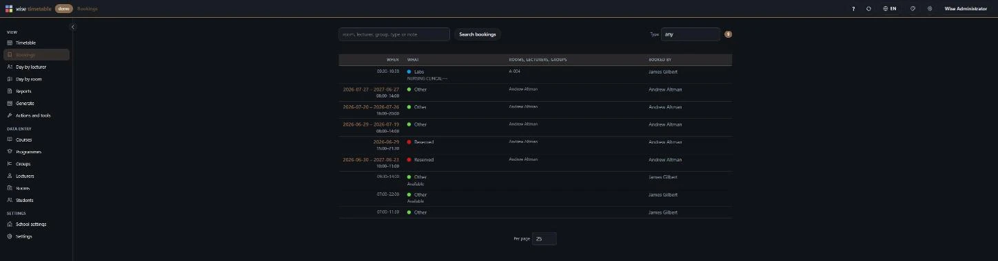Open Day by lecturer view
Viewport: 998px width, 261px height.
[36, 67]
